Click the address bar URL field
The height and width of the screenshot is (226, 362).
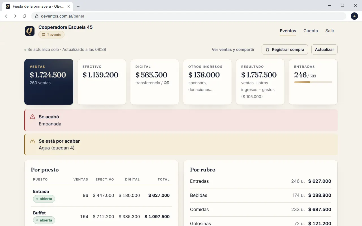click(188, 16)
